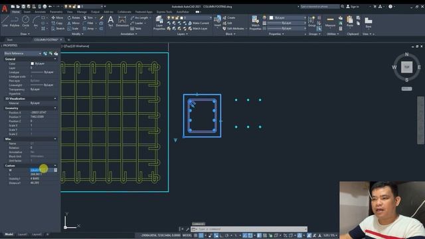Click the Stretch tool
This screenshot has height=239, width=425.
tap(58, 29)
